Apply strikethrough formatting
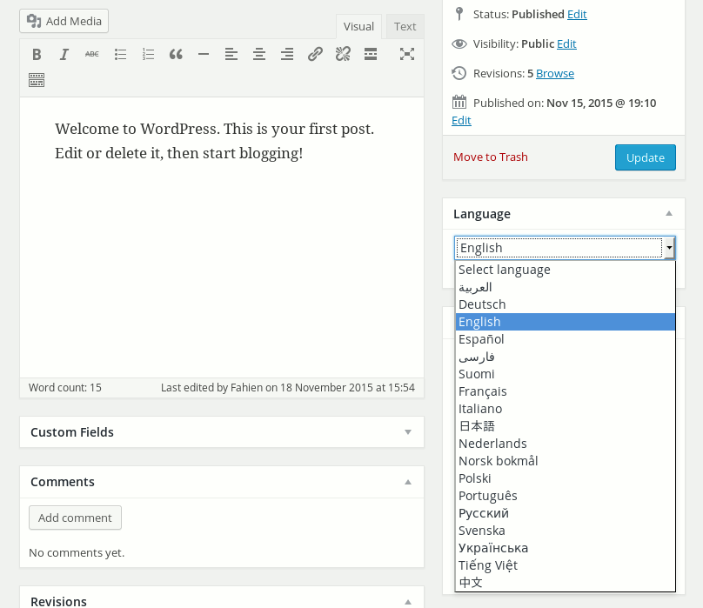Screen dimensions: 703x608 92,54
